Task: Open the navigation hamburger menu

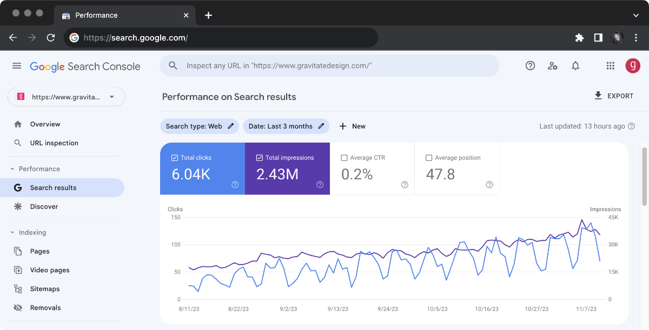Action: click(x=16, y=65)
